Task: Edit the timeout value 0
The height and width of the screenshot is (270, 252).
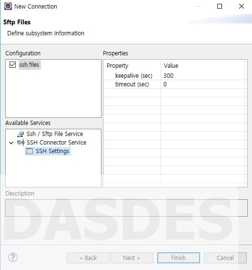Action: [202, 84]
